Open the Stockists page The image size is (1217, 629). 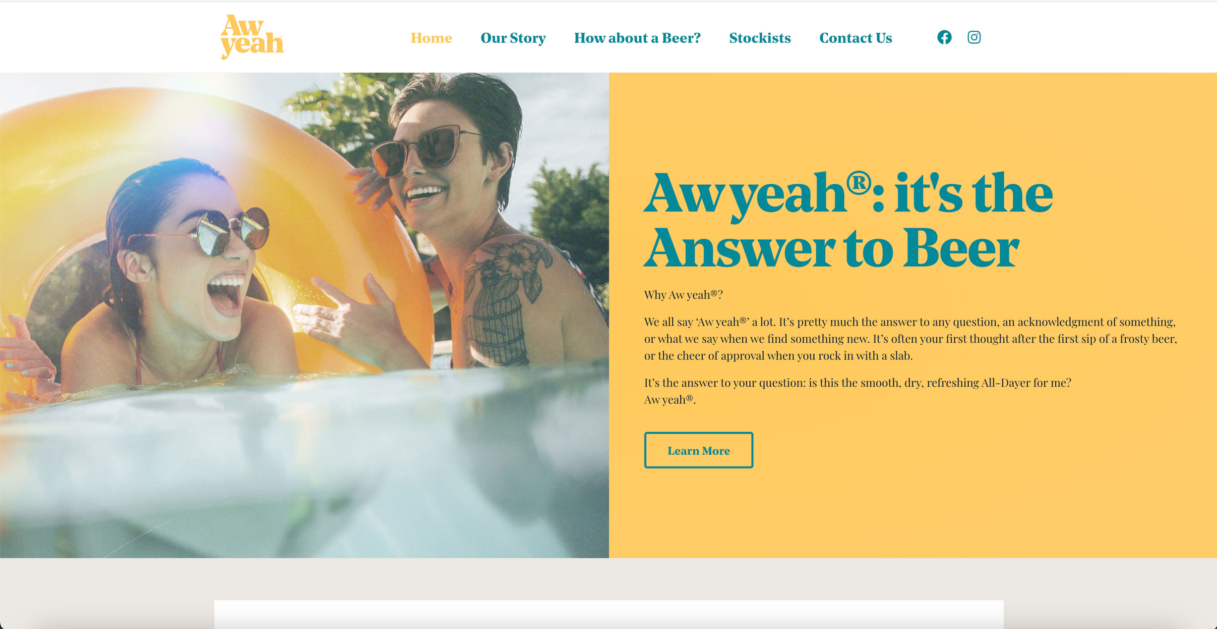(x=760, y=38)
